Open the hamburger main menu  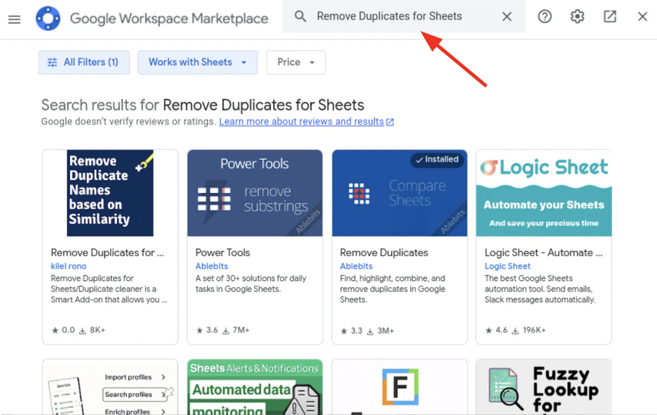coord(14,20)
